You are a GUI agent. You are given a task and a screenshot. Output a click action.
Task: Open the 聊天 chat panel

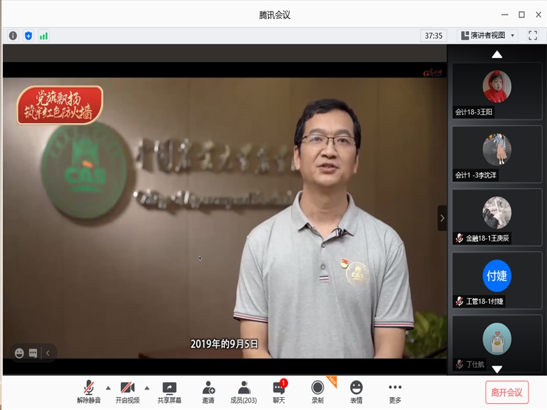[x=279, y=392]
